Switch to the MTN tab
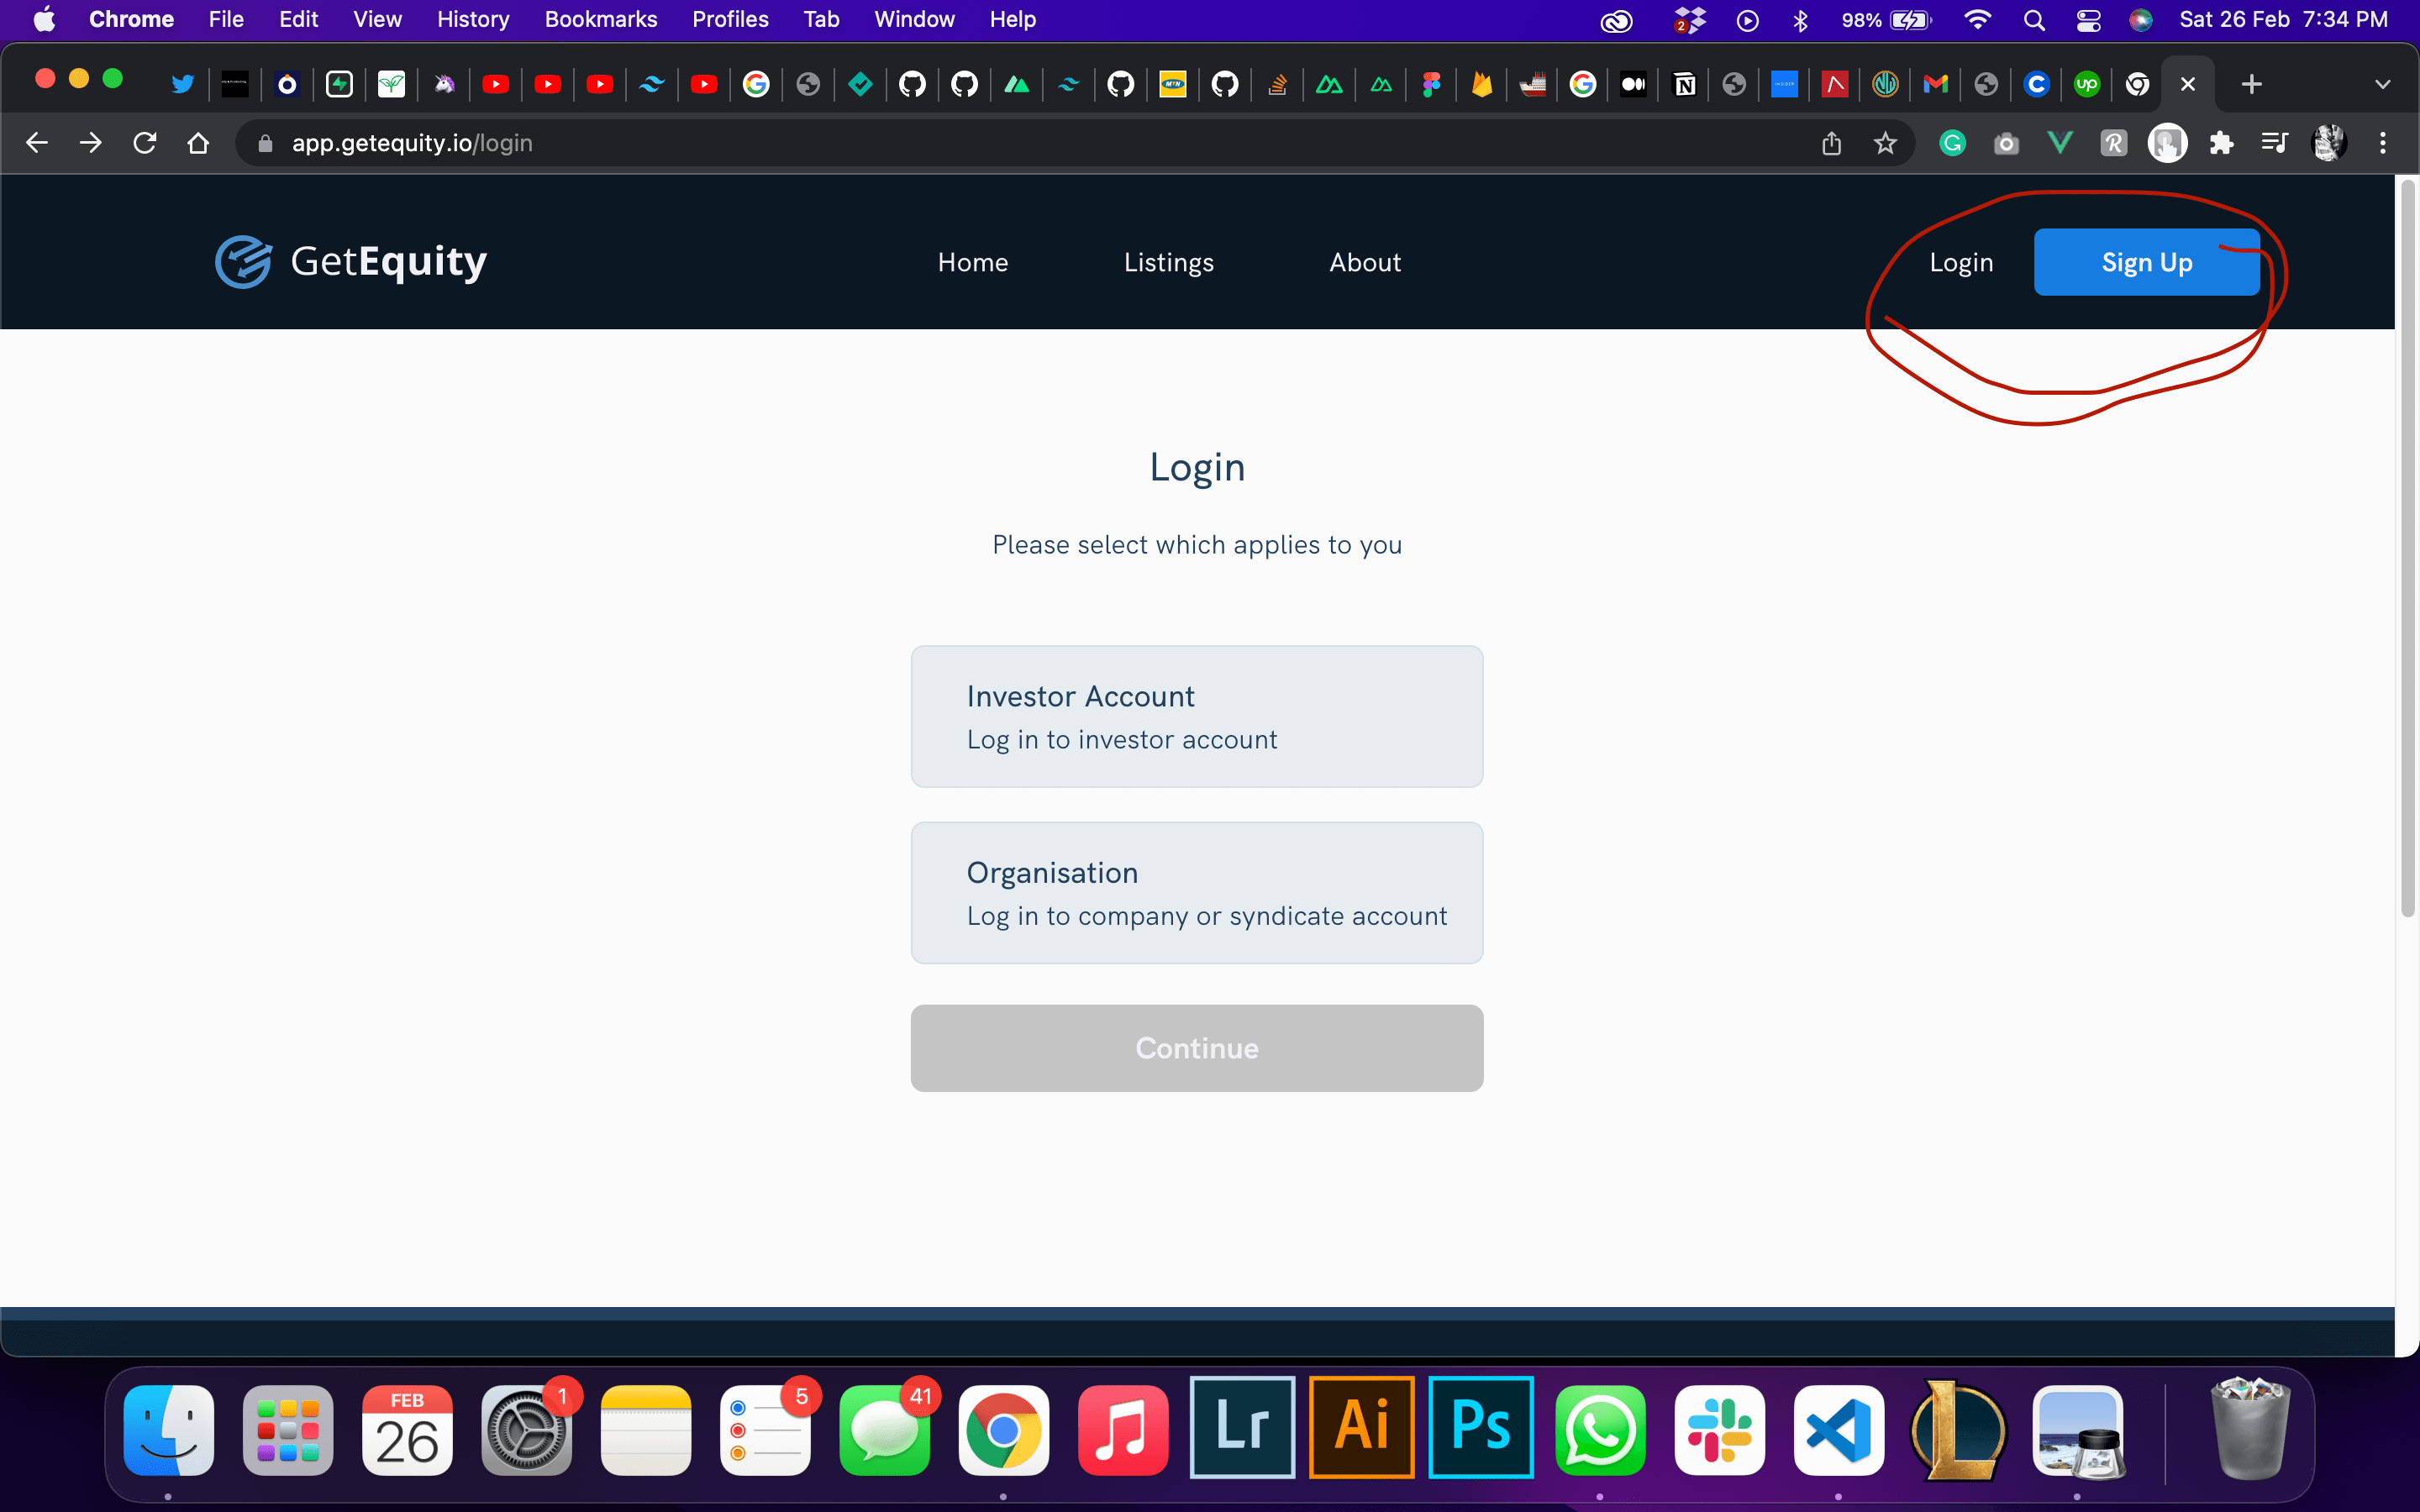Image resolution: width=2420 pixels, height=1512 pixels. click(1172, 84)
